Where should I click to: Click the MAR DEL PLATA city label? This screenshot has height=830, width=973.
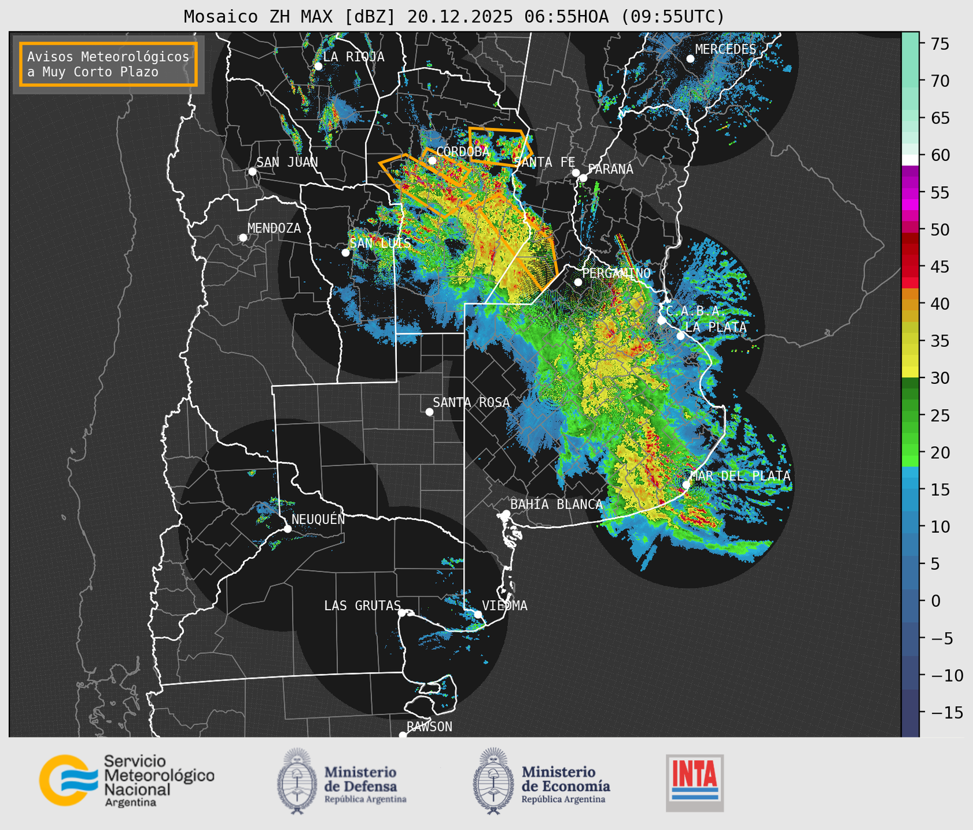point(740,476)
